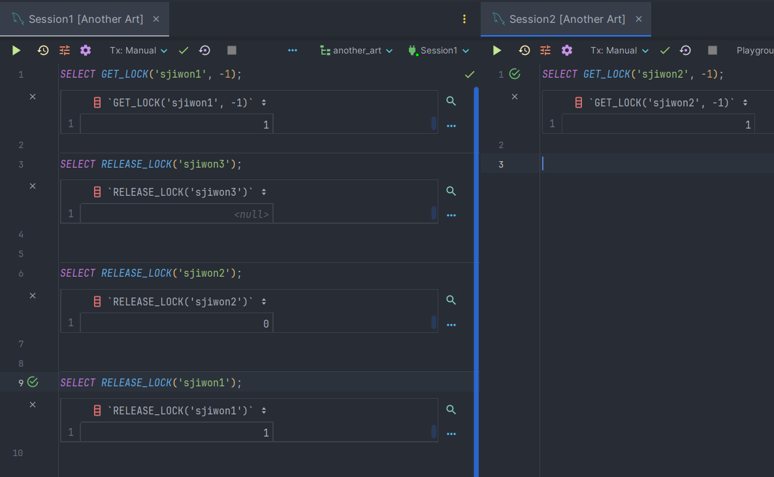
Task: Click gutter success icon on Session1 line 9
Action: click(x=33, y=382)
